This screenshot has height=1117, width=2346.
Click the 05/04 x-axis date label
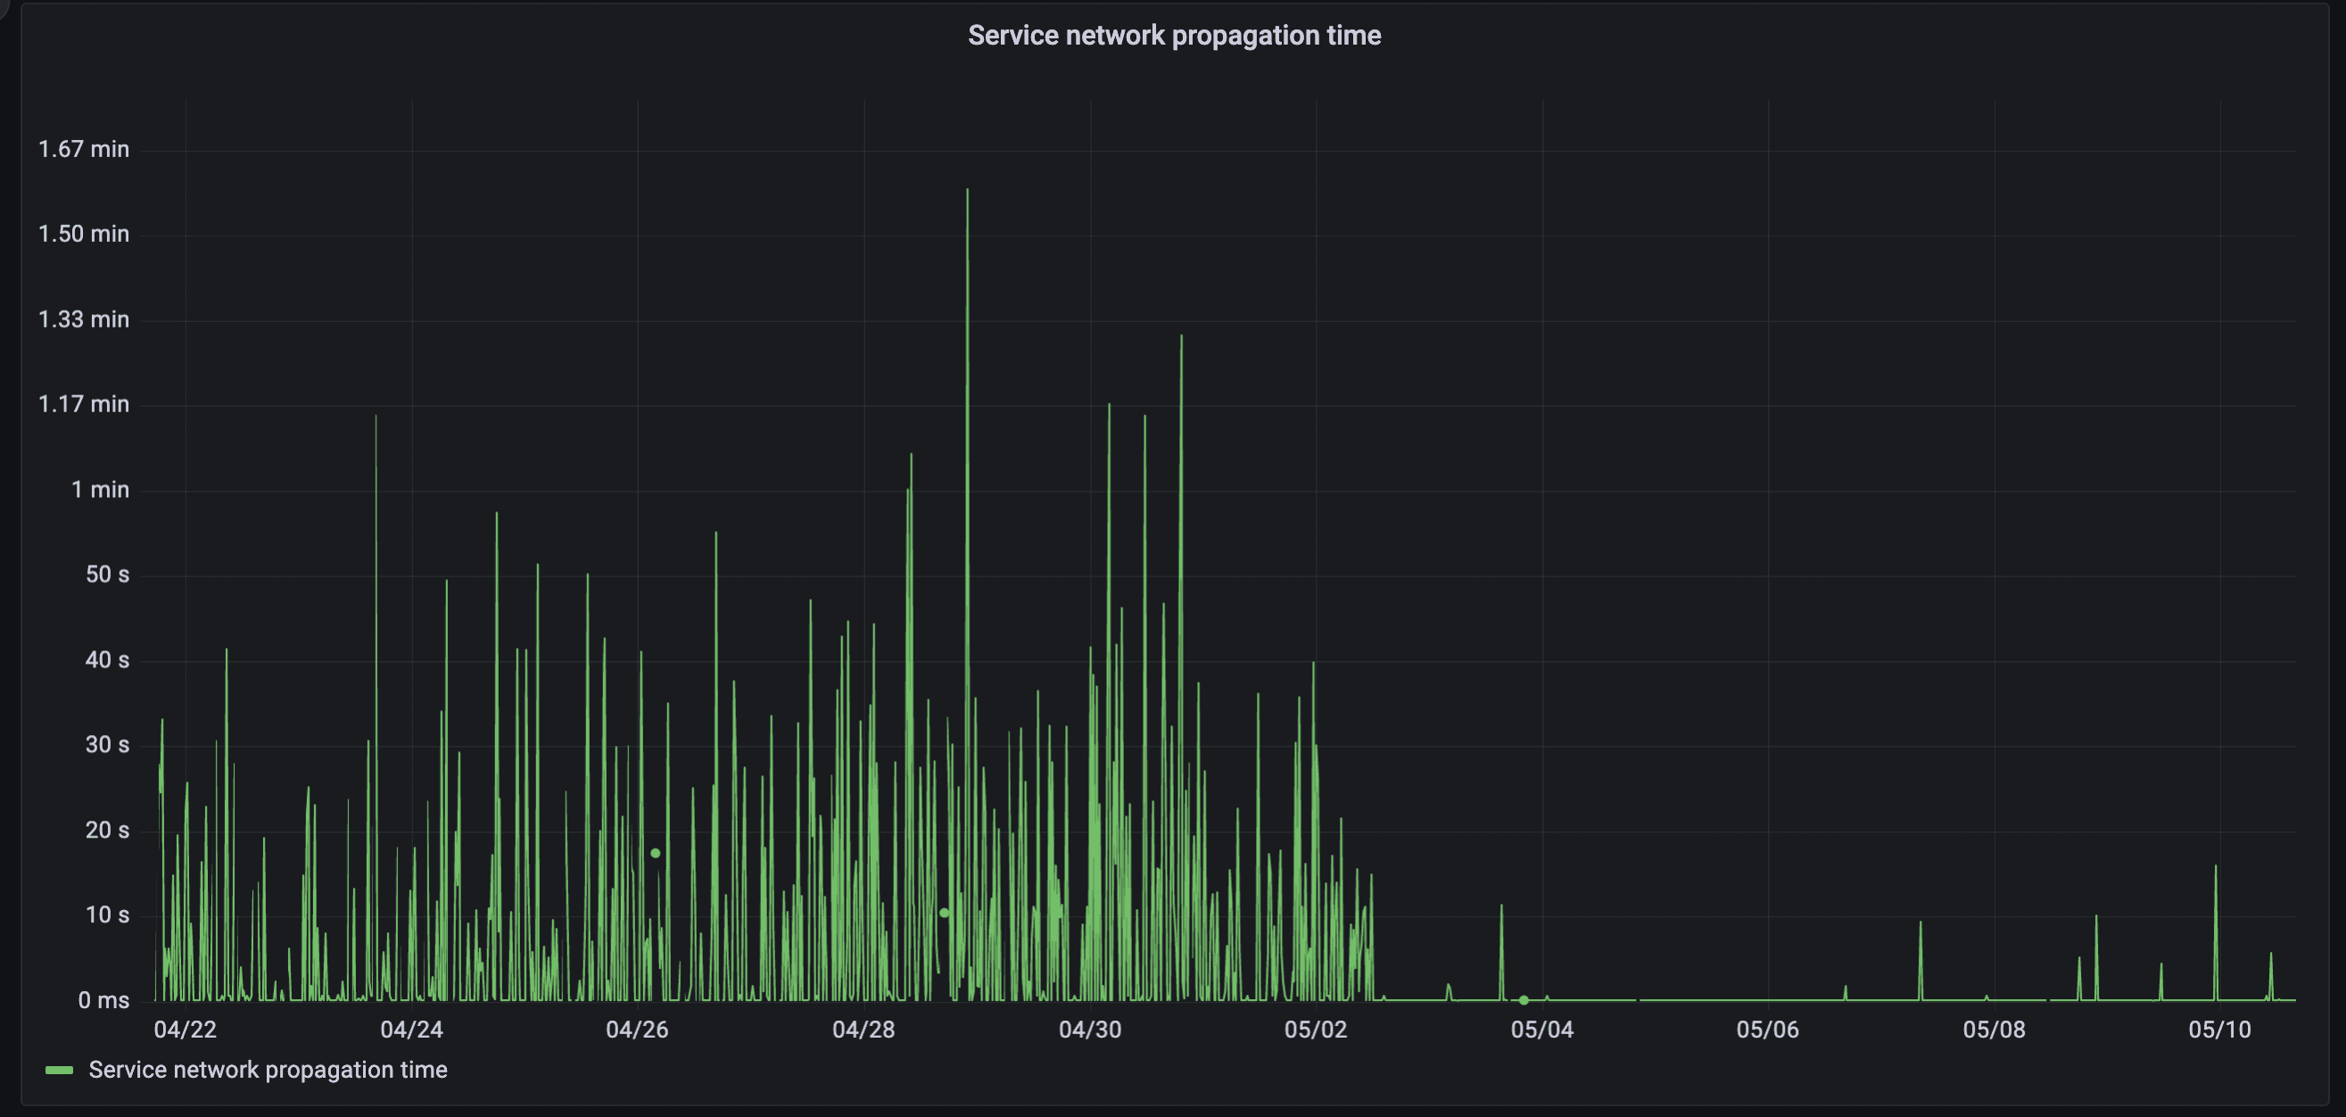click(1541, 1030)
